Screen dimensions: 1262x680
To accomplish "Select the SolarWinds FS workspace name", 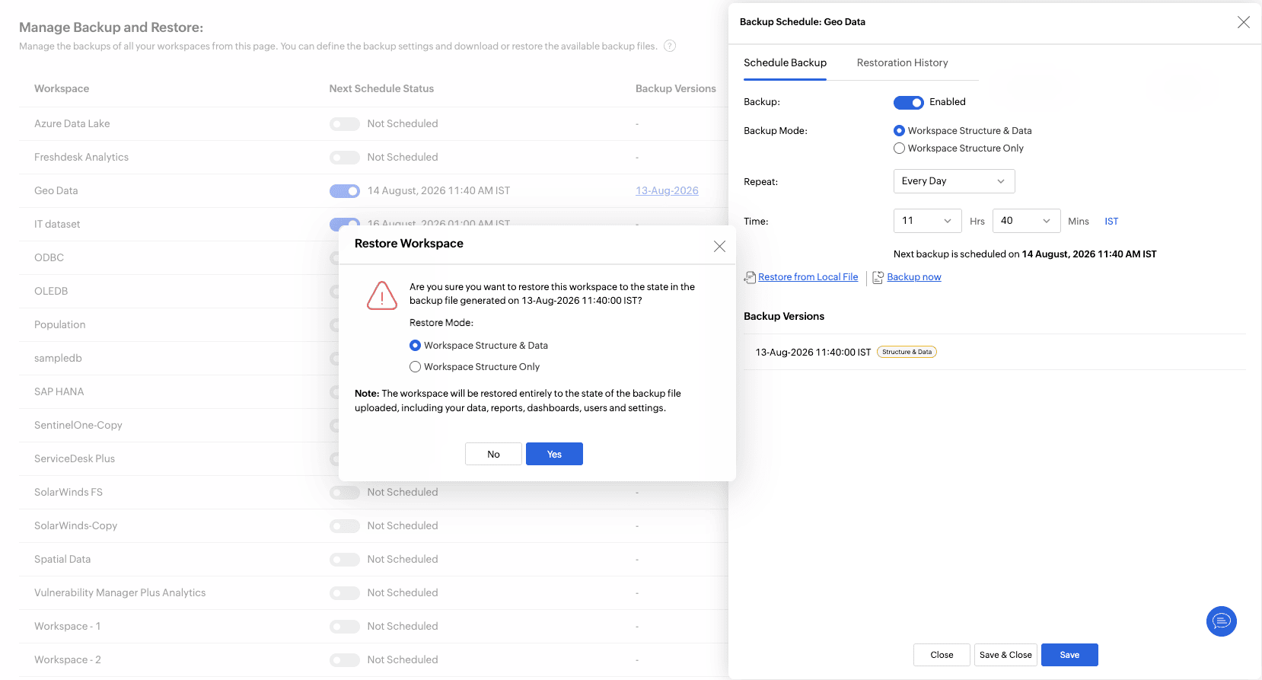I will [68, 493].
